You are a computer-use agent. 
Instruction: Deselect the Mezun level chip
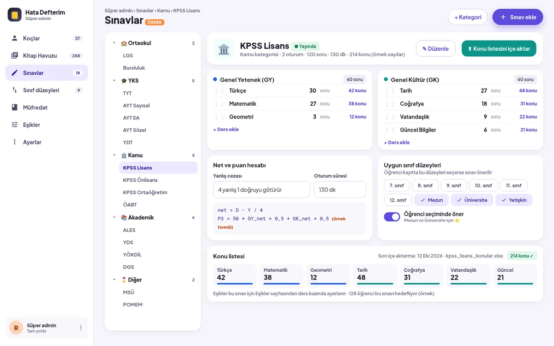click(x=431, y=200)
